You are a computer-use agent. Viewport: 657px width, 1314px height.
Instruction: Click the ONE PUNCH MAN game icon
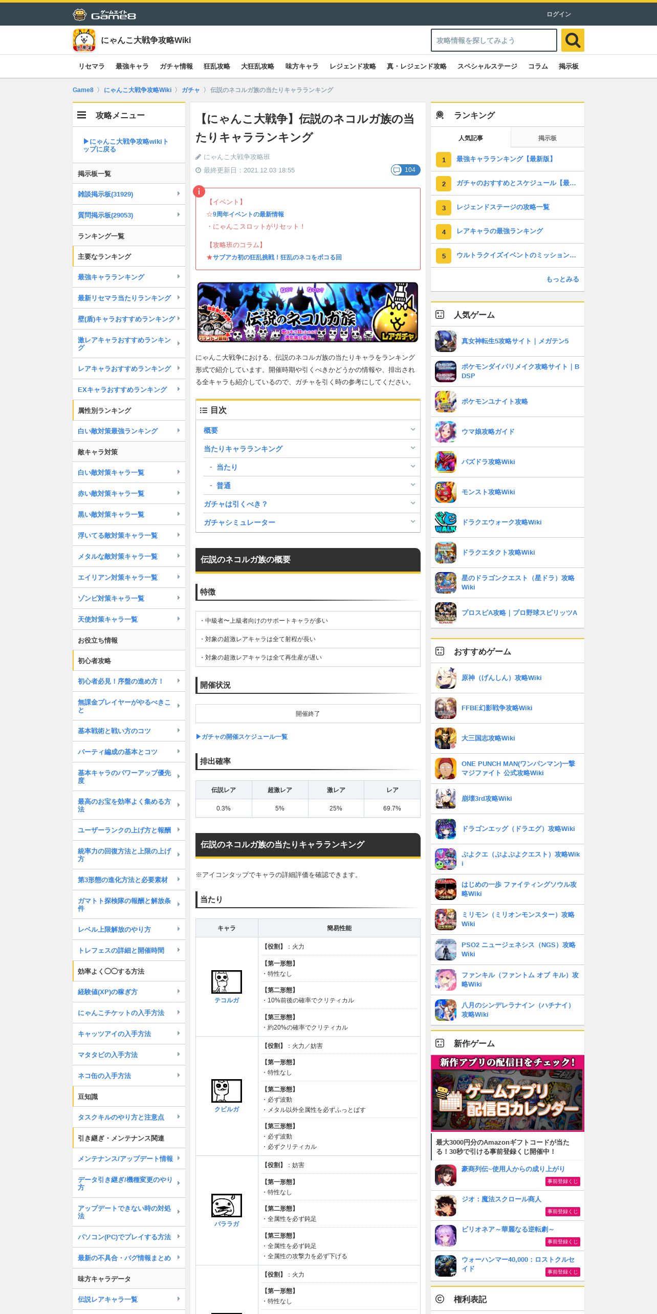click(x=446, y=769)
